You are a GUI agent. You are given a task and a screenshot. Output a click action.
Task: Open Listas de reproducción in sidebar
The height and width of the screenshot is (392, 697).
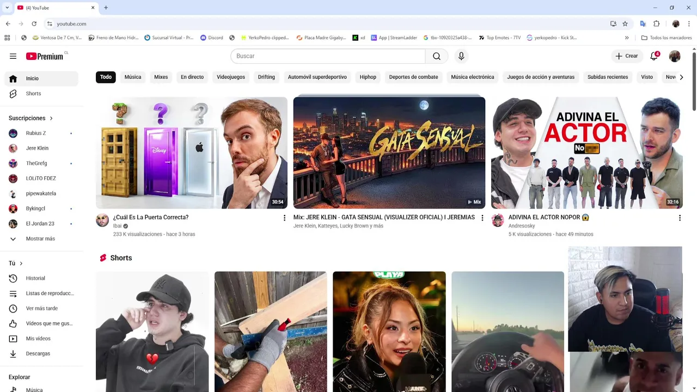(x=41, y=293)
